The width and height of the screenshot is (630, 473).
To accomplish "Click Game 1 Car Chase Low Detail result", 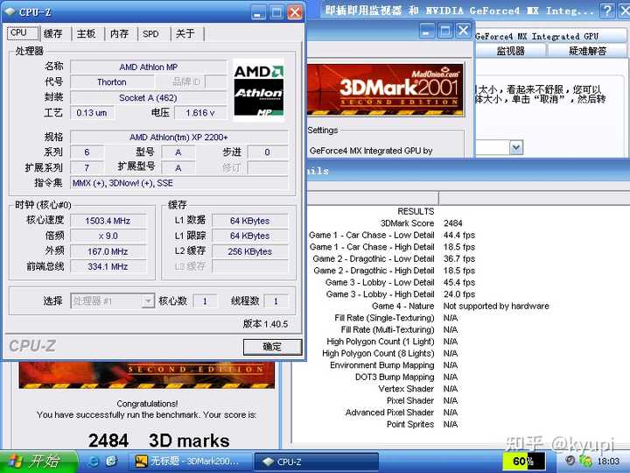I will [x=392, y=235].
